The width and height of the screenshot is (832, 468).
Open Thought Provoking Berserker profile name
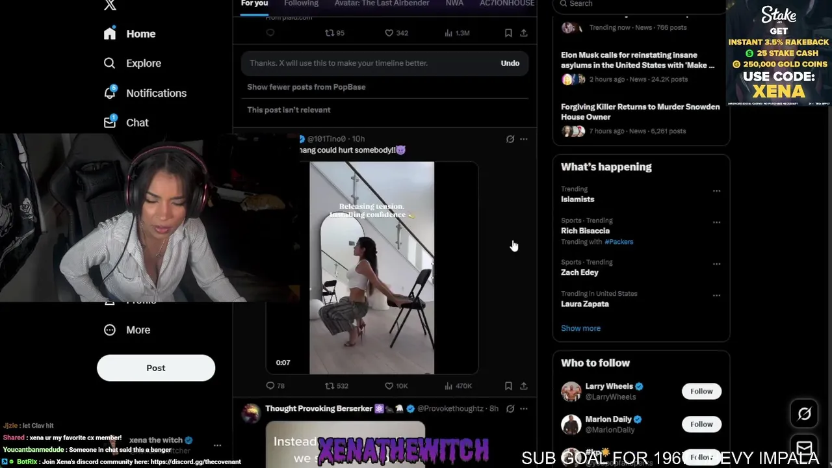(x=319, y=409)
